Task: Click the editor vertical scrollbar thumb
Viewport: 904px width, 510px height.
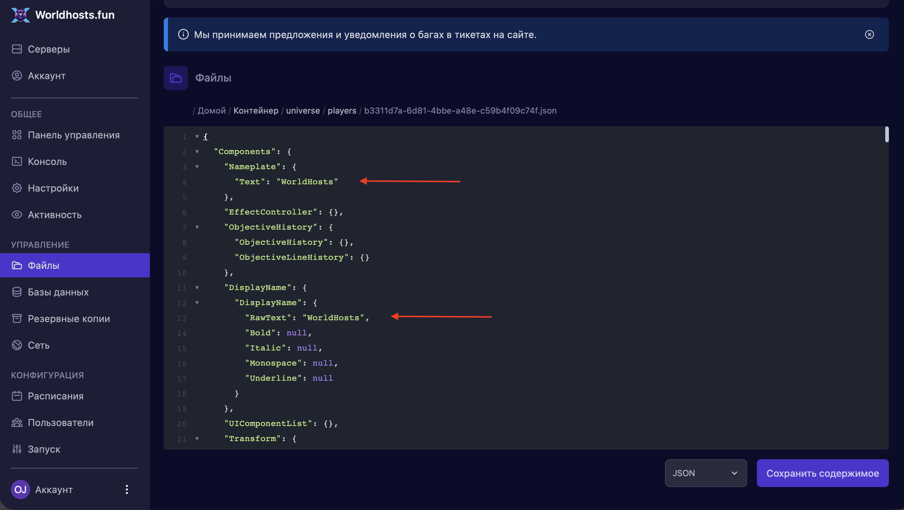Action: click(x=886, y=134)
